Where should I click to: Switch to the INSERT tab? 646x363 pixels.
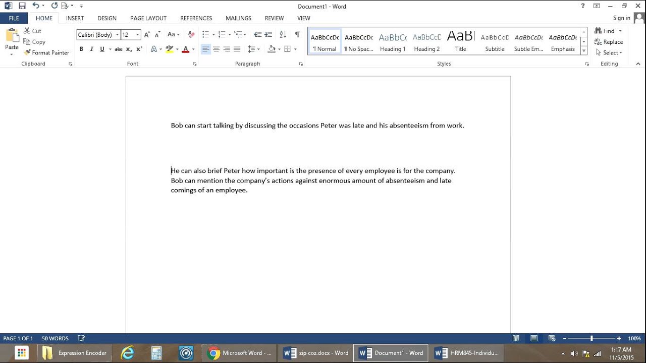pyautogui.click(x=75, y=18)
